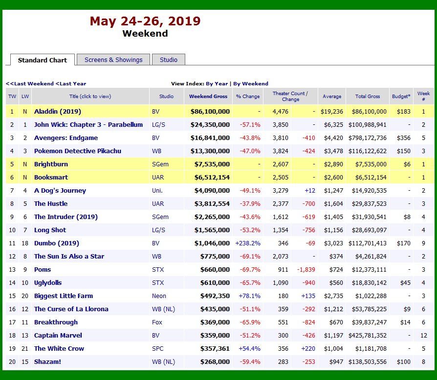Open the Studio tab
Screen dimensions: 437x380
tap(169, 60)
